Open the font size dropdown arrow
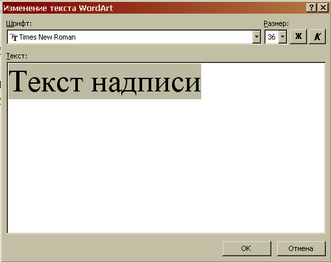 point(282,37)
